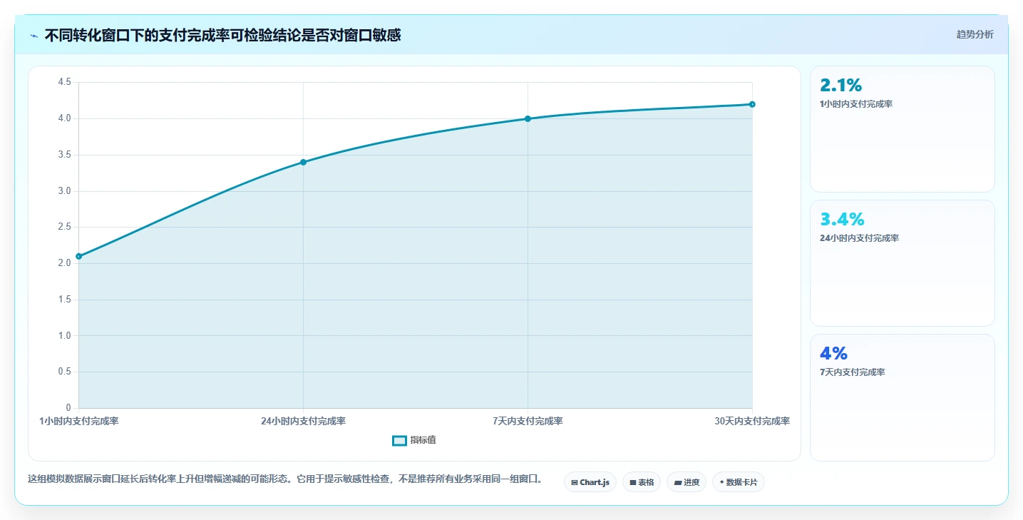Open the 2.1% metric card
1023x520 pixels.
point(902,129)
